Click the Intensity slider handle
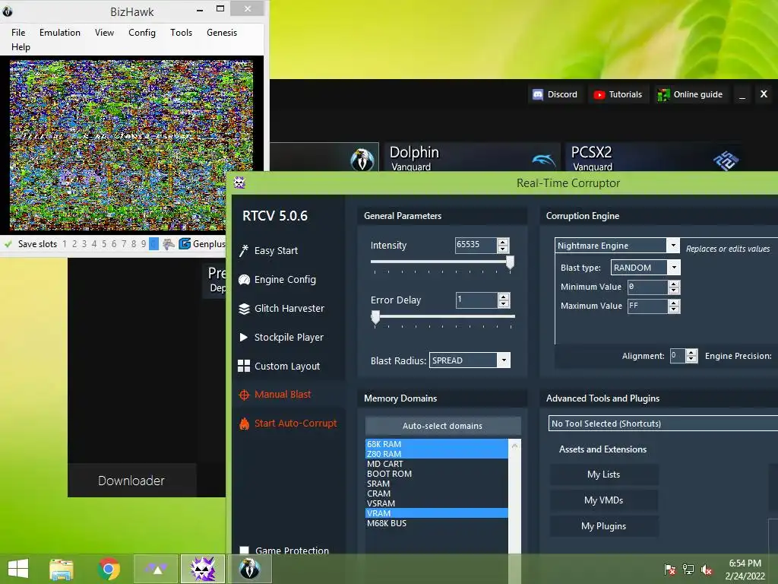 510,262
